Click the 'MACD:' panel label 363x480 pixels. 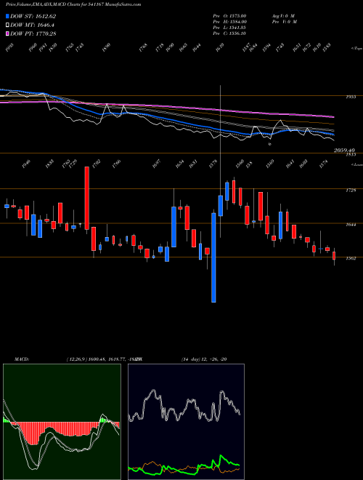pyautogui.click(x=21, y=359)
